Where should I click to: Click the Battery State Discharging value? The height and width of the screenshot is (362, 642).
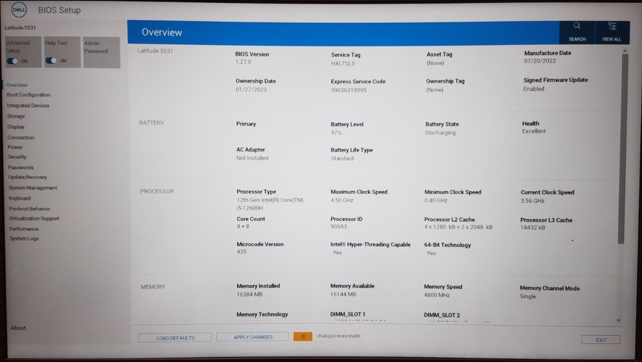click(441, 133)
